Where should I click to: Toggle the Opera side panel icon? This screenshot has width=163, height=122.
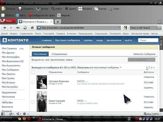(x=3, y=114)
